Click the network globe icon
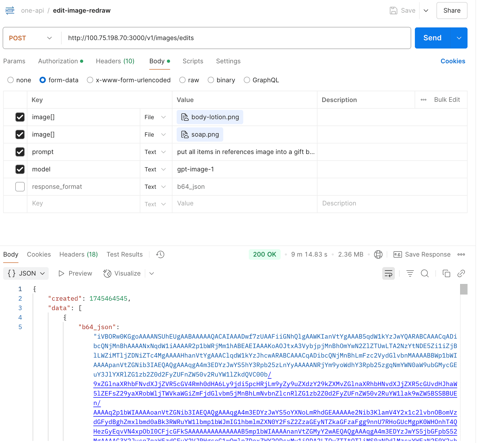The height and width of the screenshot is (443, 477). tap(378, 254)
